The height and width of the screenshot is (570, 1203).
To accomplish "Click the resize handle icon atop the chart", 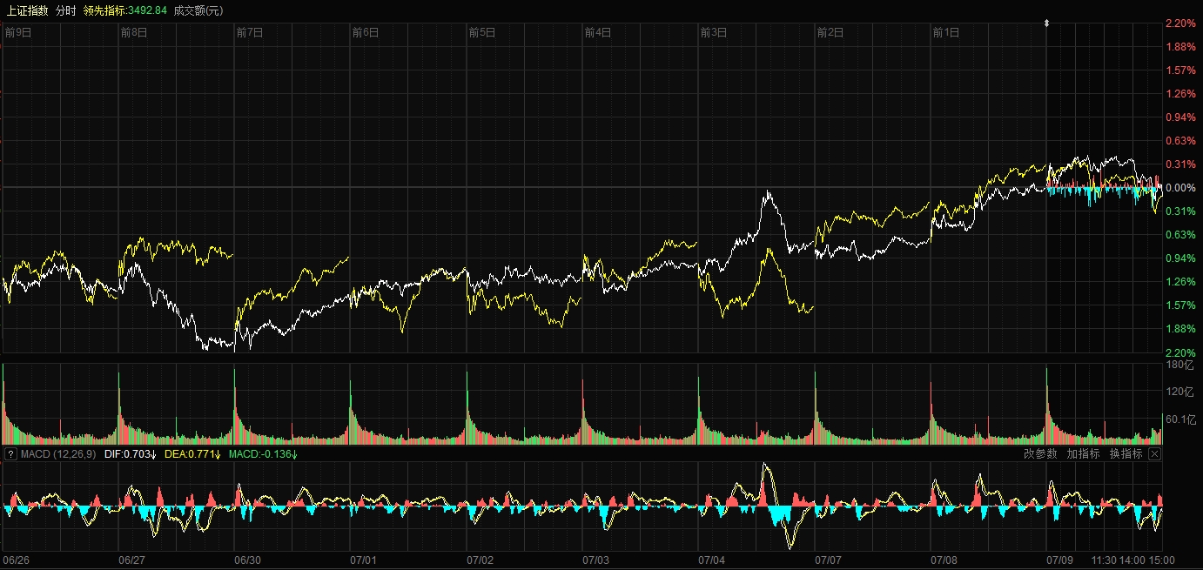I will pyautogui.click(x=1046, y=23).
